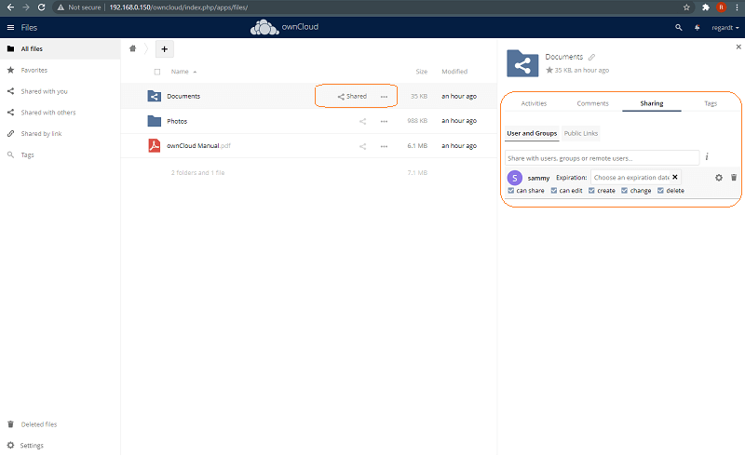Close the details side panel
This screenshot has width=745, height=456.
tap(738, 47)
